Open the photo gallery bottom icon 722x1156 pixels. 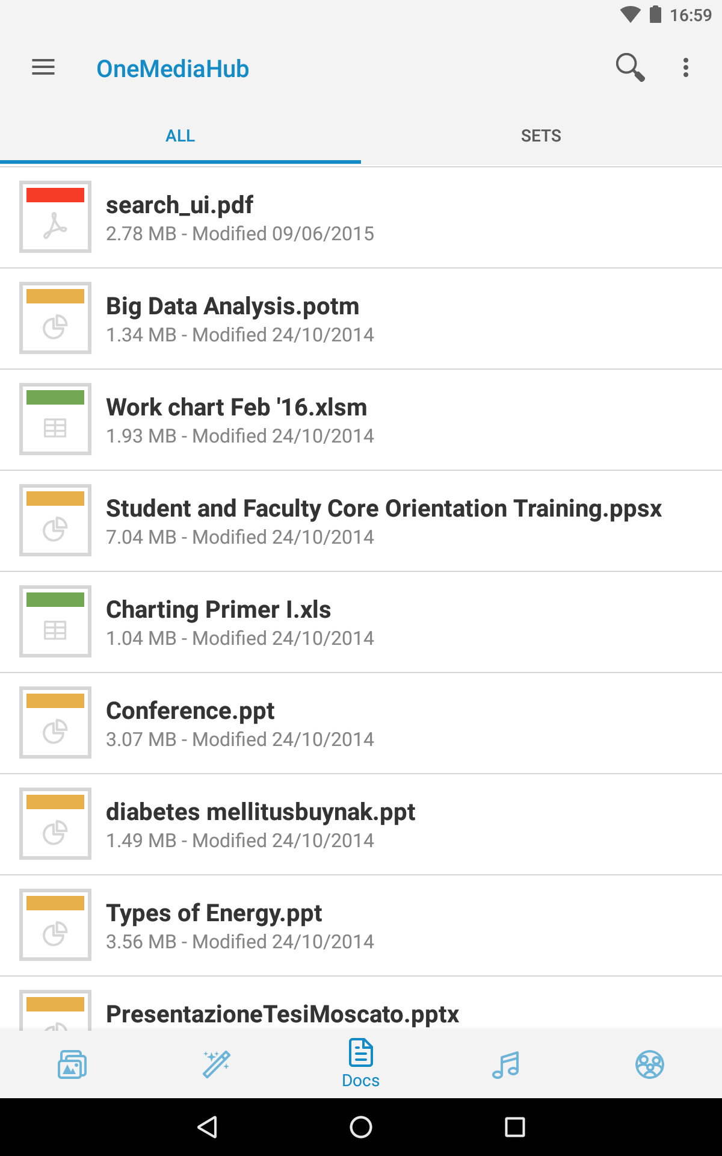72,1064
